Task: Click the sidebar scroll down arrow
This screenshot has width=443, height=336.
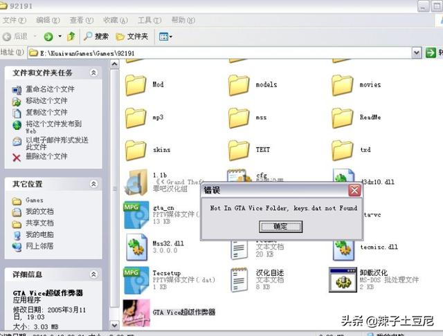Action: pos(114,325)
